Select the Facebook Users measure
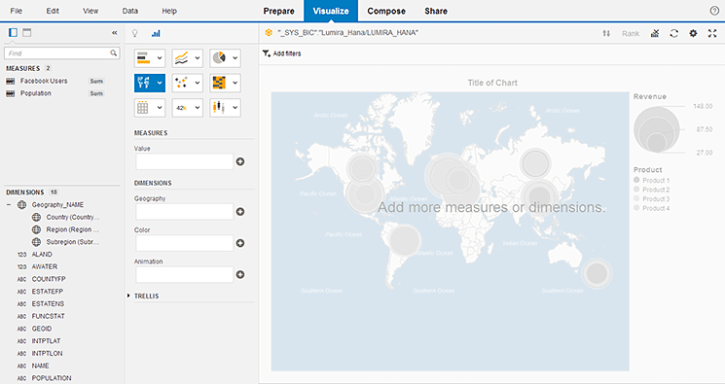 pyautogui.click(x=44, y=81)
